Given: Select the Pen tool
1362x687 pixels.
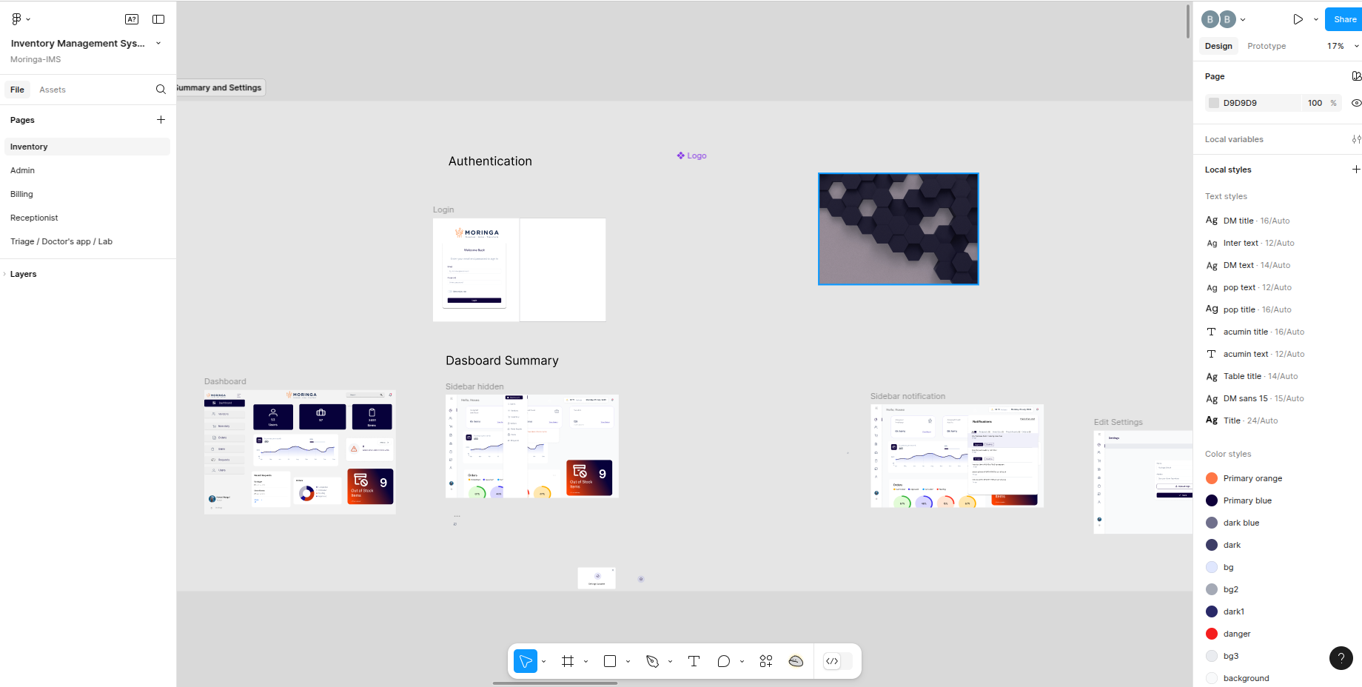Looking at the screenshot, I should click(x=652, y=661).
